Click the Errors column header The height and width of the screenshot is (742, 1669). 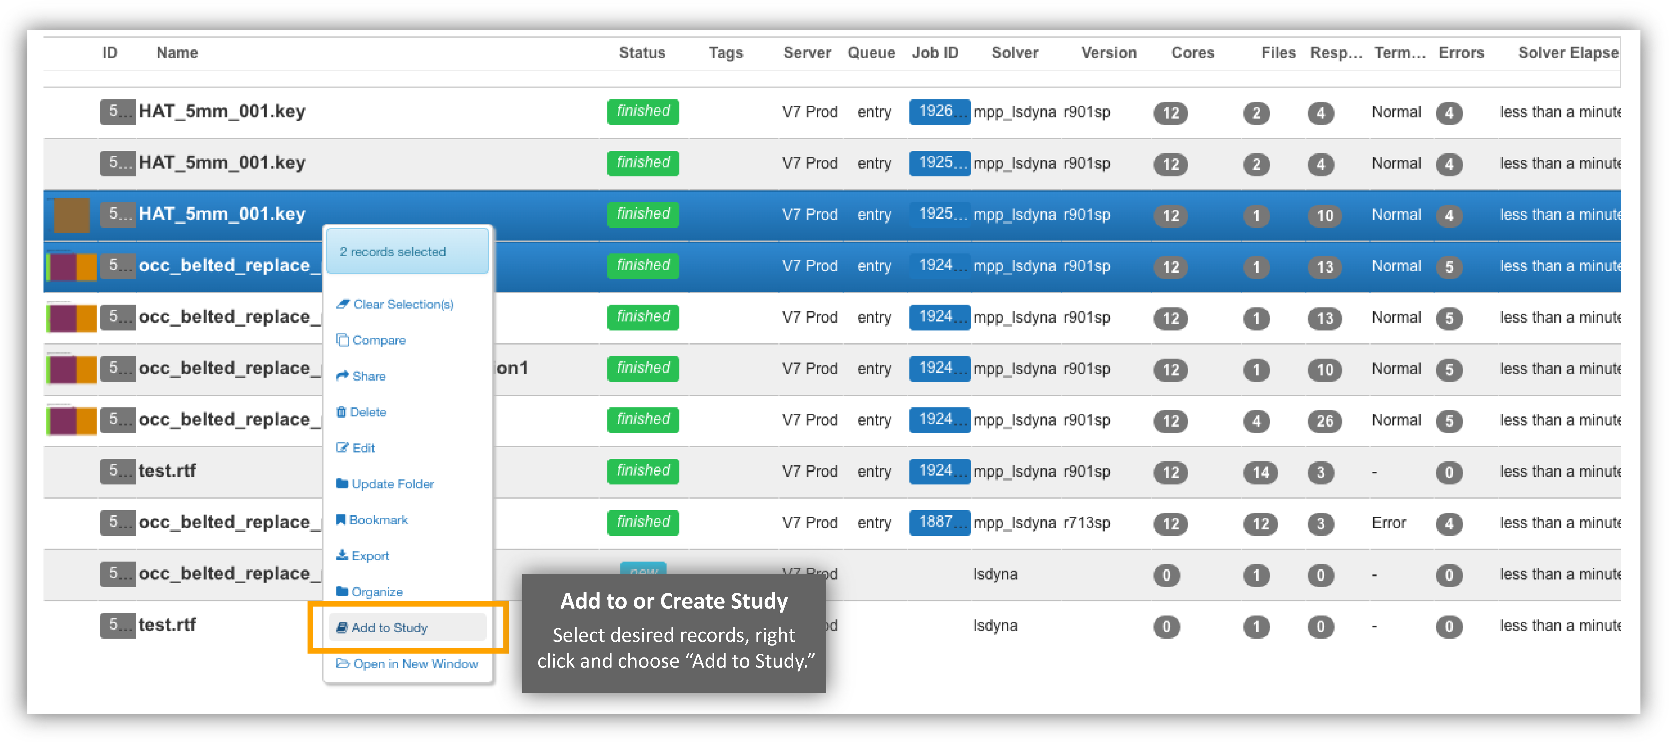[x=1461, y=53]
